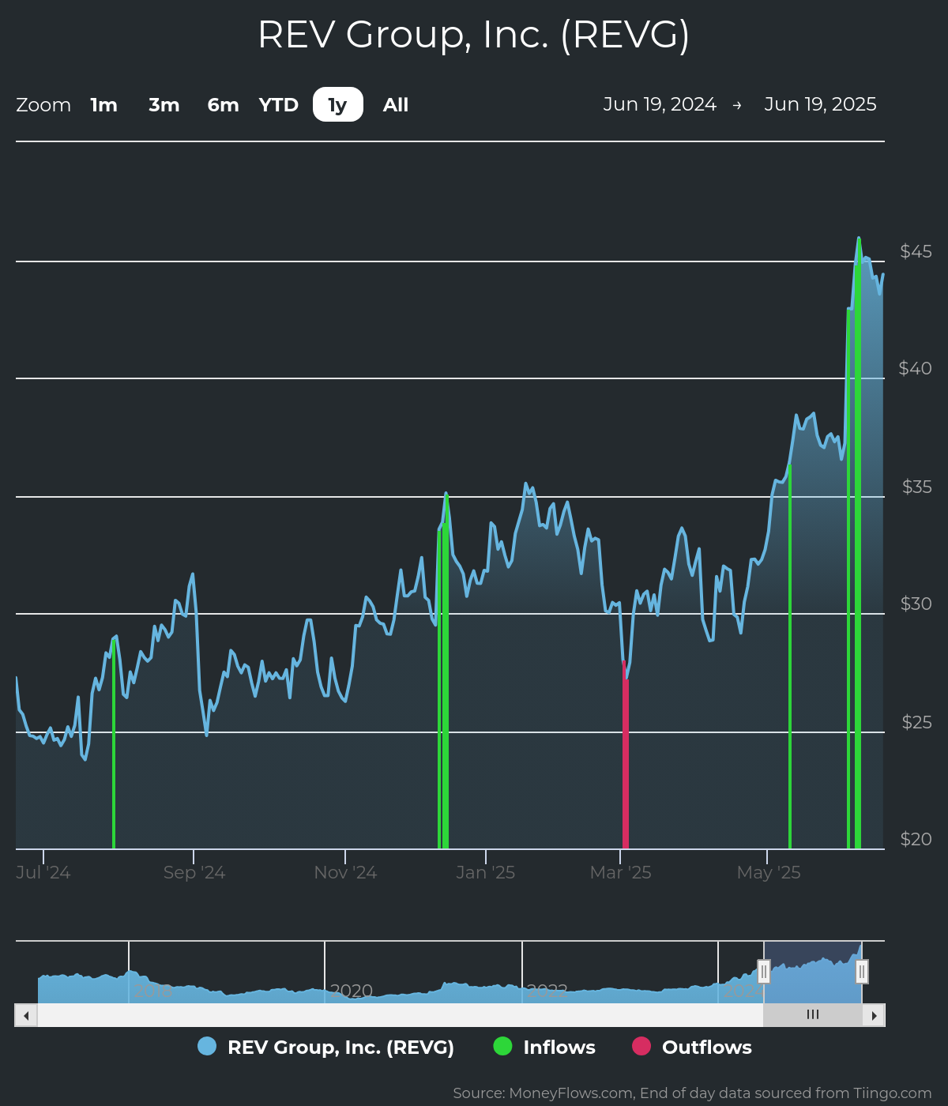Click the May '25 axis label

(x=769, y=873)
